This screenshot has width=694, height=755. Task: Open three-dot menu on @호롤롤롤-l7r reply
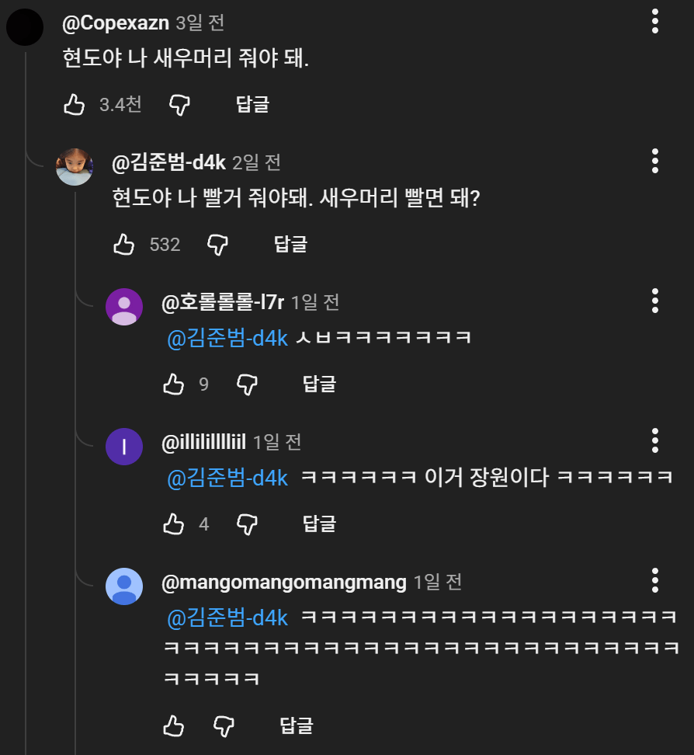(655, 301)
